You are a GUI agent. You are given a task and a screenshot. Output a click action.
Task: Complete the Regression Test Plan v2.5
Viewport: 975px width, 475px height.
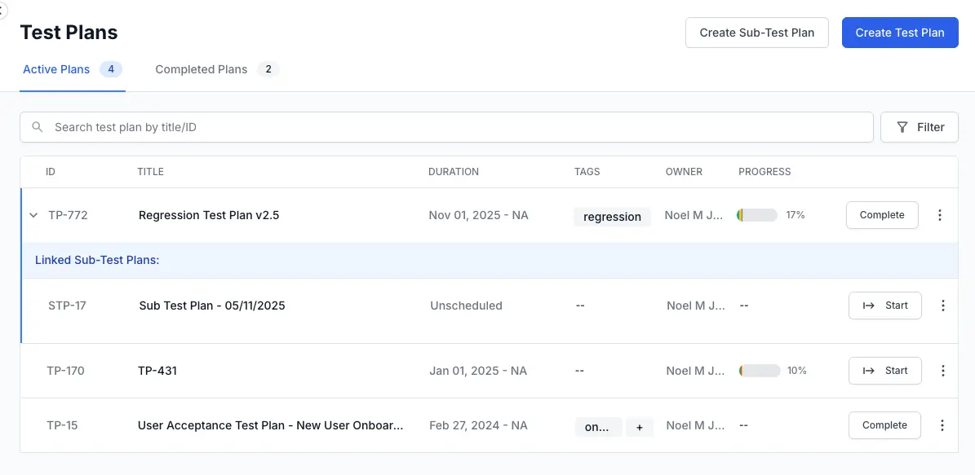click(882, 215)
